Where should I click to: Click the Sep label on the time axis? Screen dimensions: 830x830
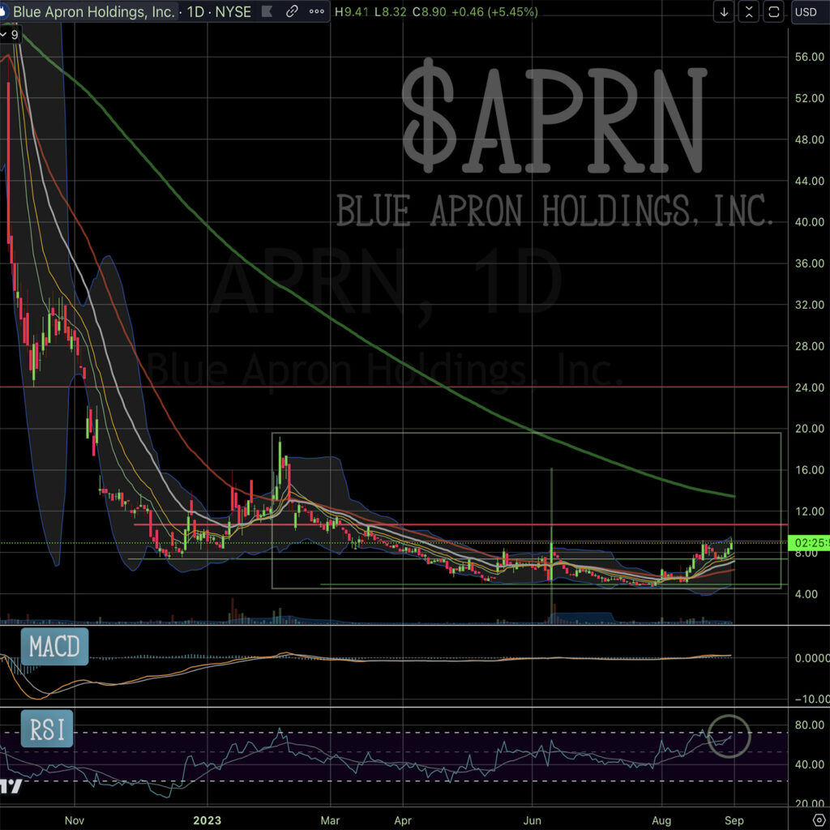(x=734, y=820)
